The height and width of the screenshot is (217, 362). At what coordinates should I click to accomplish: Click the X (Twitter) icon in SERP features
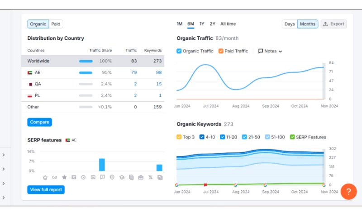tap(150, 177)
